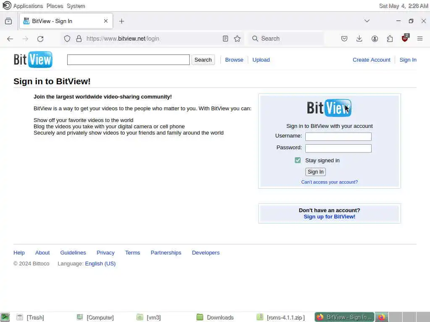Focus the Password input field

[338, 148]
